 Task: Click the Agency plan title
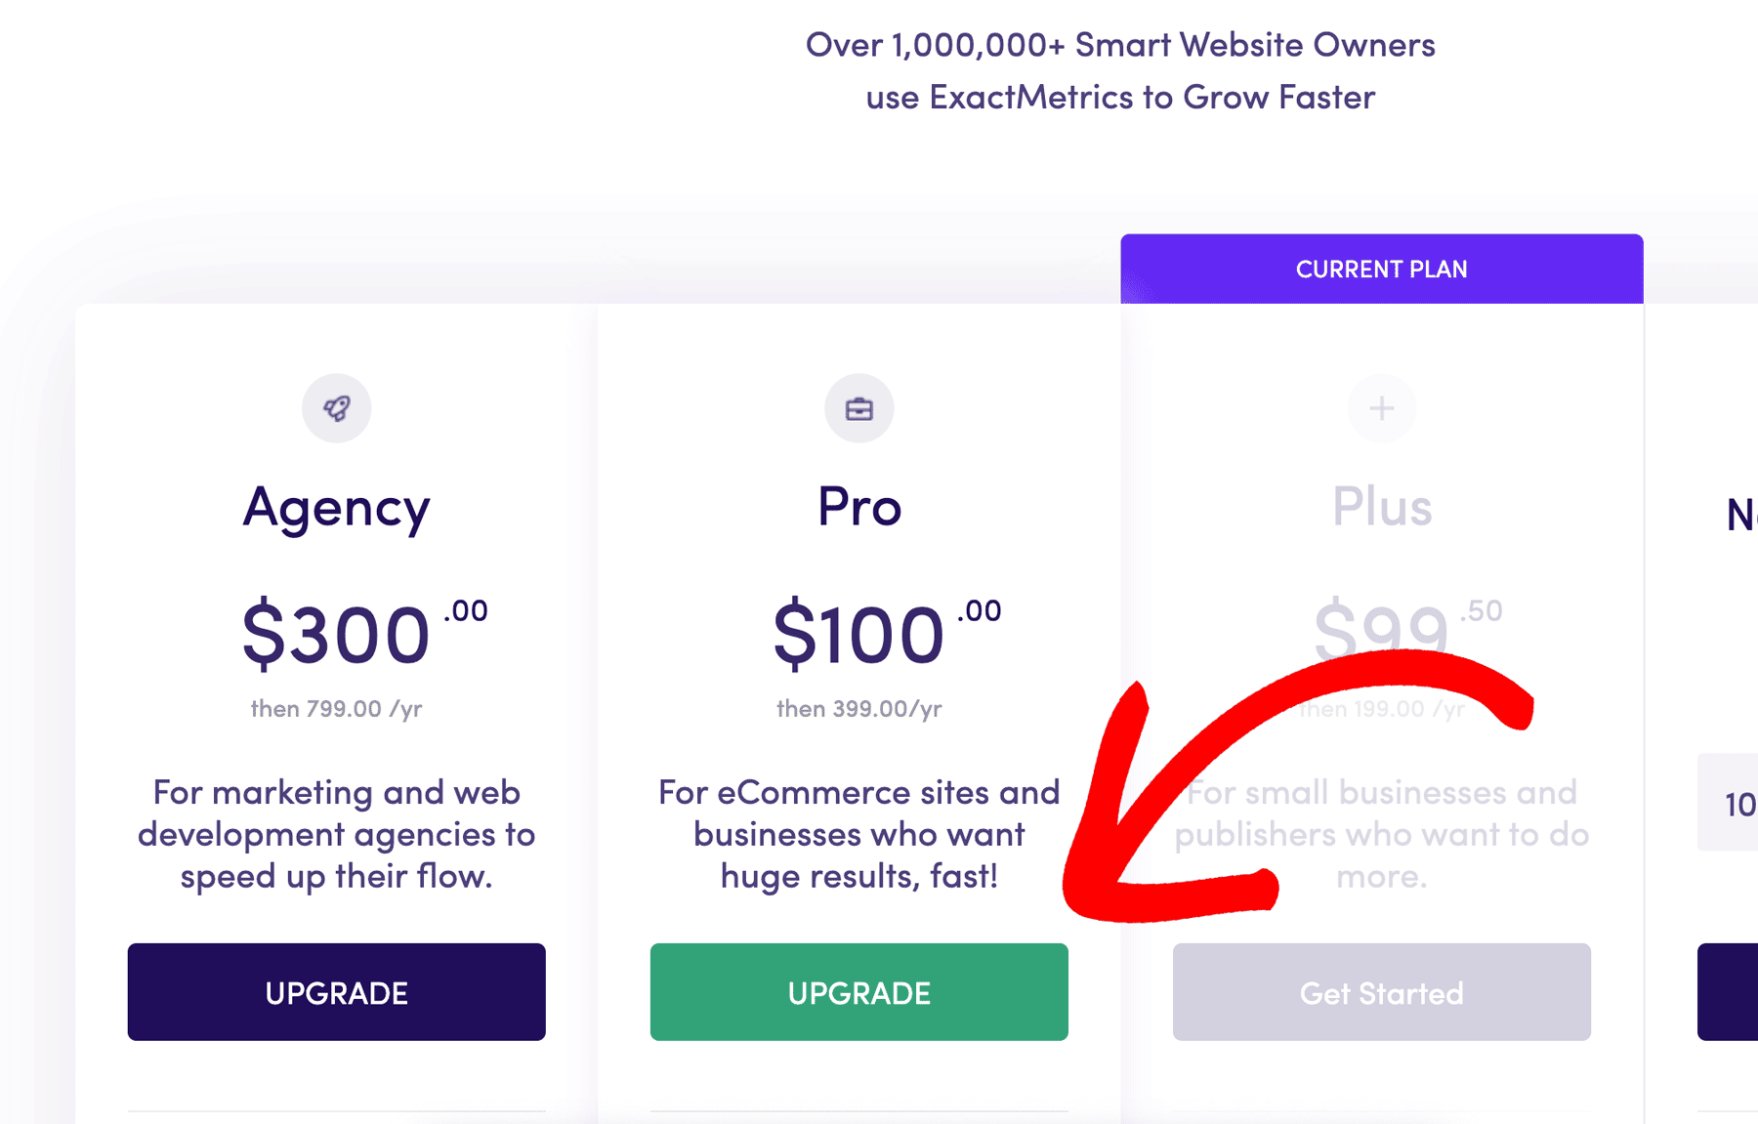(336, 508)
